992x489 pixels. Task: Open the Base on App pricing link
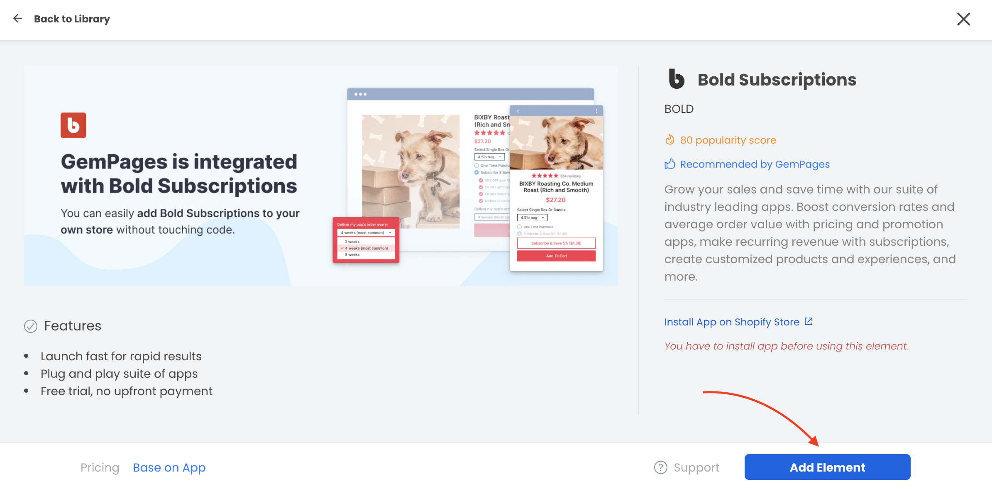point(169,467)
